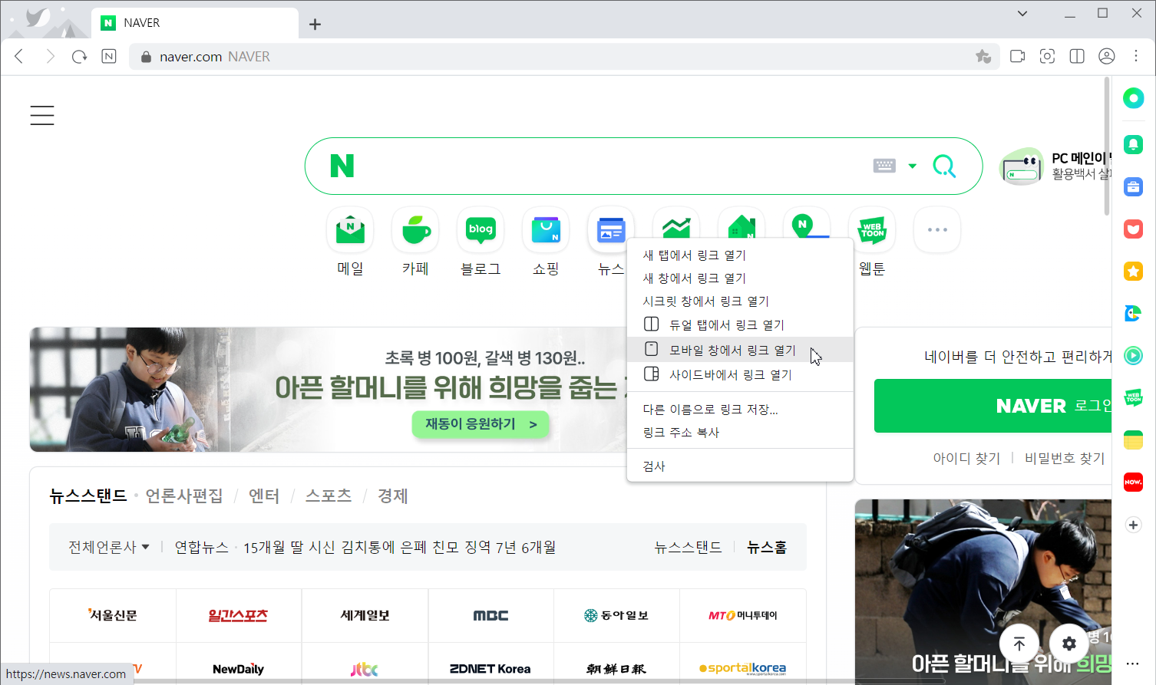The image size is (1156, 685).
Task: Choose 시크릿 창에서 링크 열기
Action: pos(740,301)
